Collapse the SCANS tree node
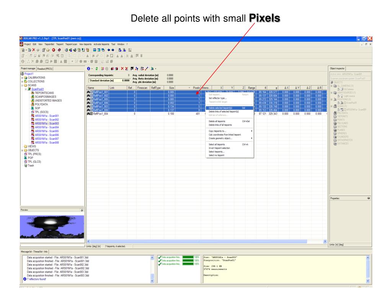The height and width of the screenshot is (294, 392). (x=22, y=85)
